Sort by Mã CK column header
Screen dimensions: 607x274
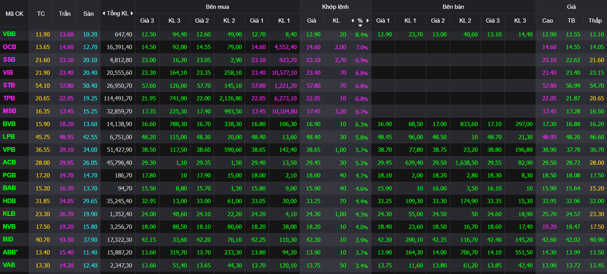coord(15,14)
